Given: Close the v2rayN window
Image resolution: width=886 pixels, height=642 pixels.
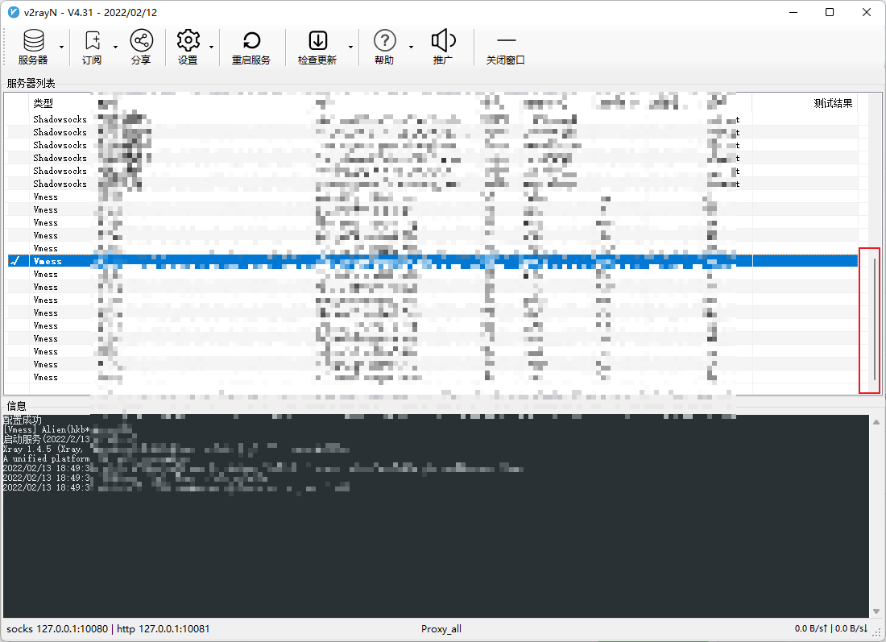Looking at the screenshot, I should tap(866, 12).
